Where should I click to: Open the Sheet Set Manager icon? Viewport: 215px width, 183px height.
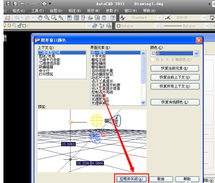(90, 18)
